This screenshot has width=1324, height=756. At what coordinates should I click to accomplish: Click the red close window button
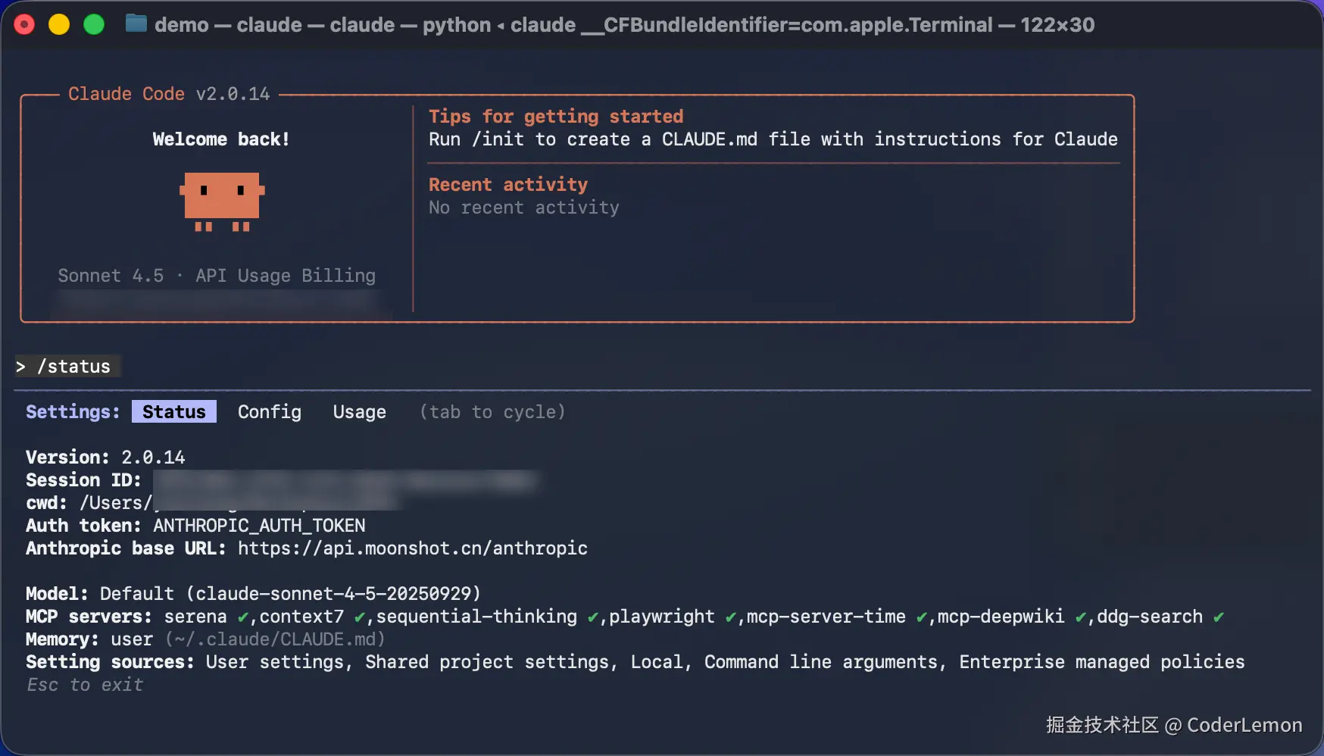pyautogui.click(x=24, y=24)
